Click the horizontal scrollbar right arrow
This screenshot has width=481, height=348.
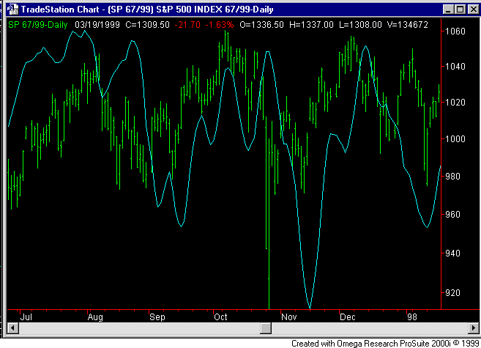474,327
